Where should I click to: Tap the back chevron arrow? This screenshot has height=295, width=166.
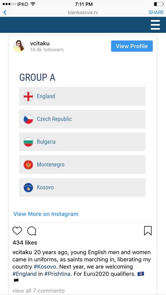pyautogui.click(x=5, y=13)
